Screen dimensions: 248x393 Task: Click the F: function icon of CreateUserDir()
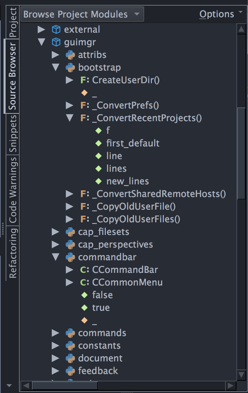click(84, 80)
